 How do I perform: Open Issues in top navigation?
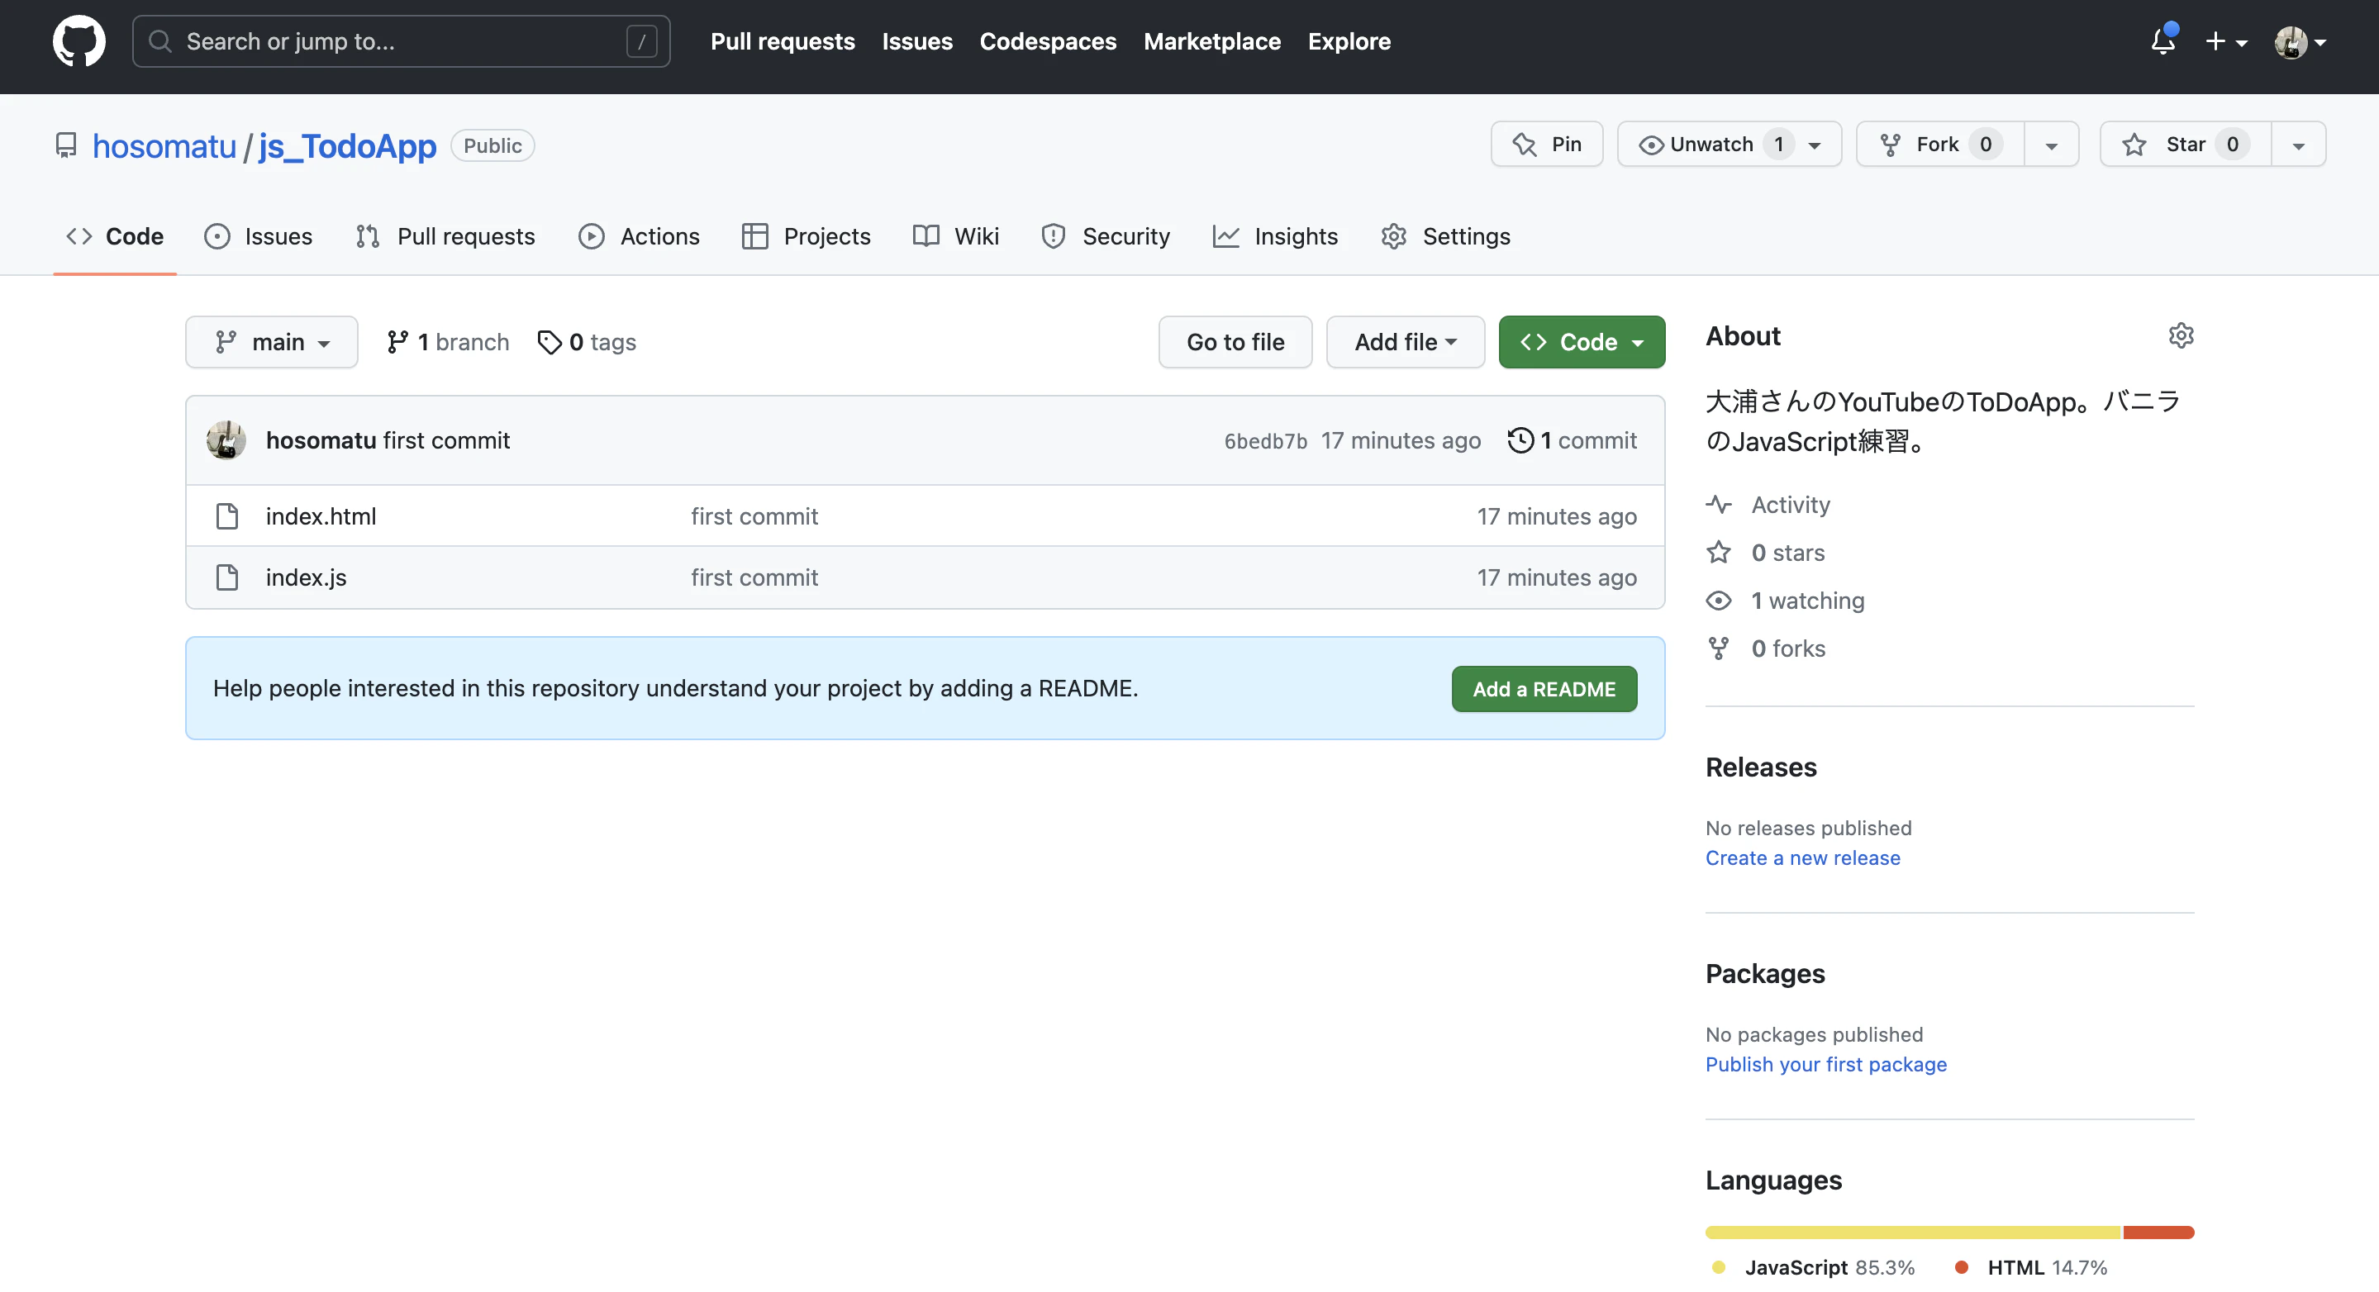[x=917, y=41]
